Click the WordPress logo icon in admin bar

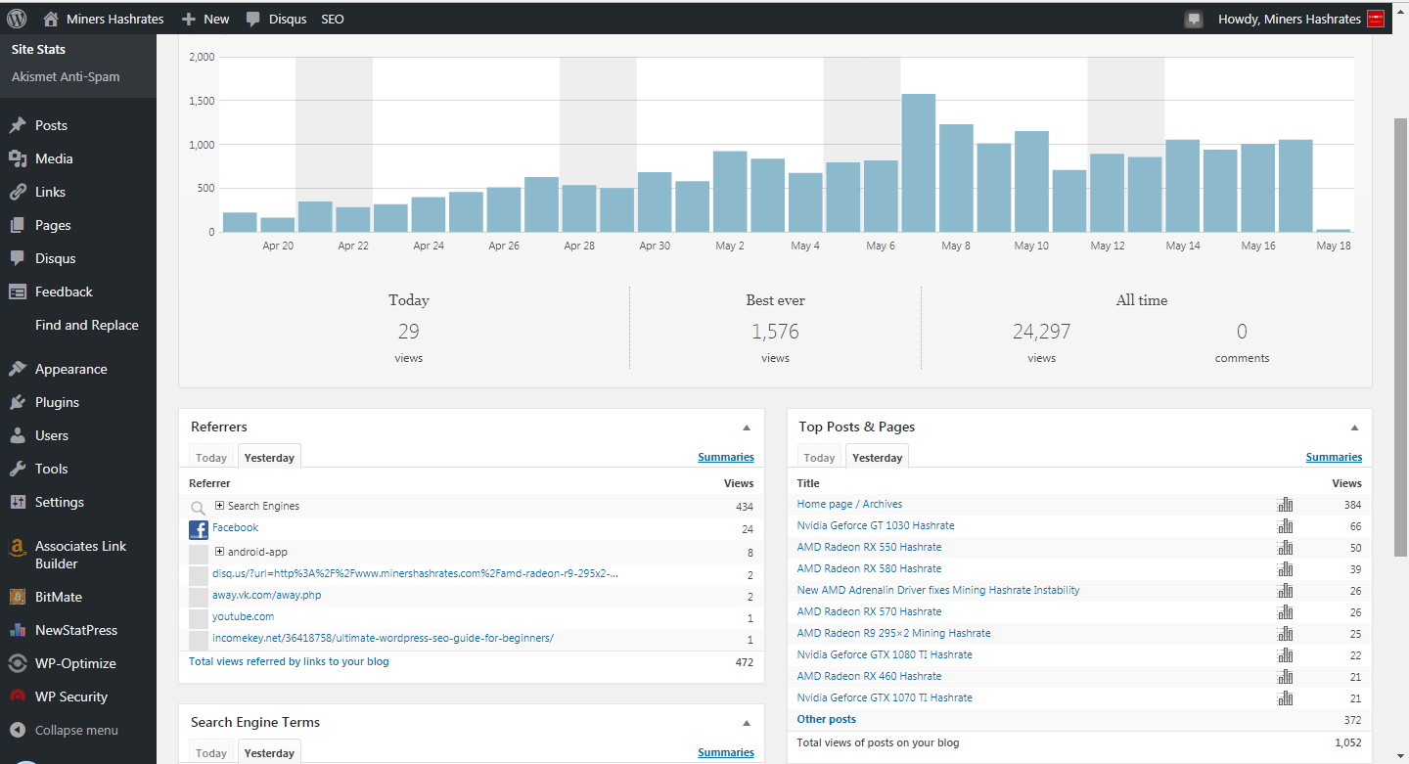tap(17, 19)
